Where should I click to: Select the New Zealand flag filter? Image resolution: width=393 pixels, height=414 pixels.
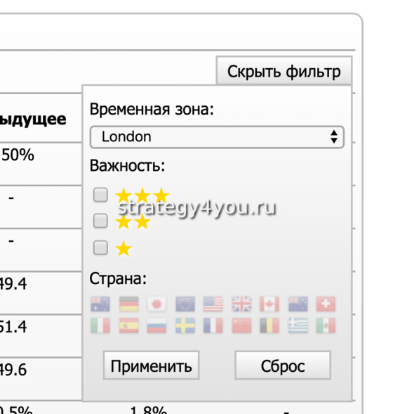coord(298,304)
